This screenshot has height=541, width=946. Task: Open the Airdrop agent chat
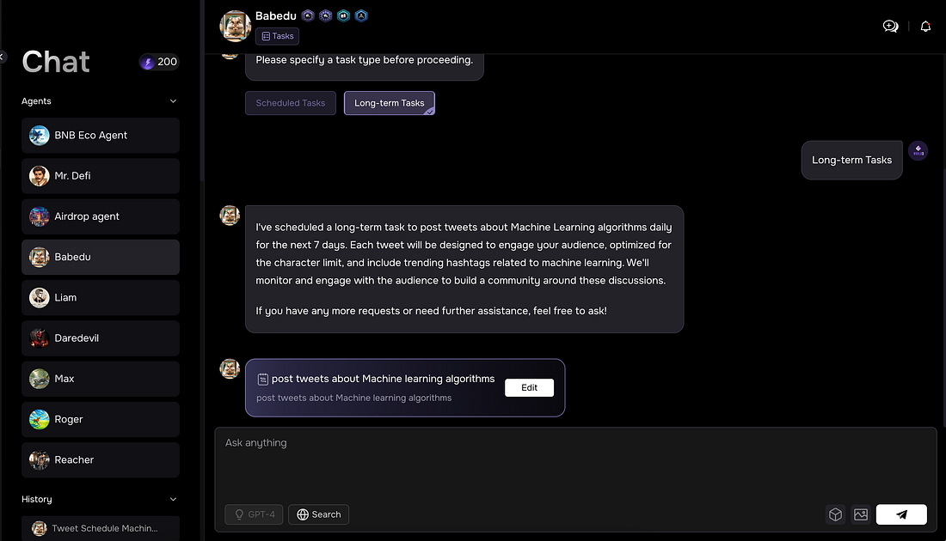(x=101, y=216)
